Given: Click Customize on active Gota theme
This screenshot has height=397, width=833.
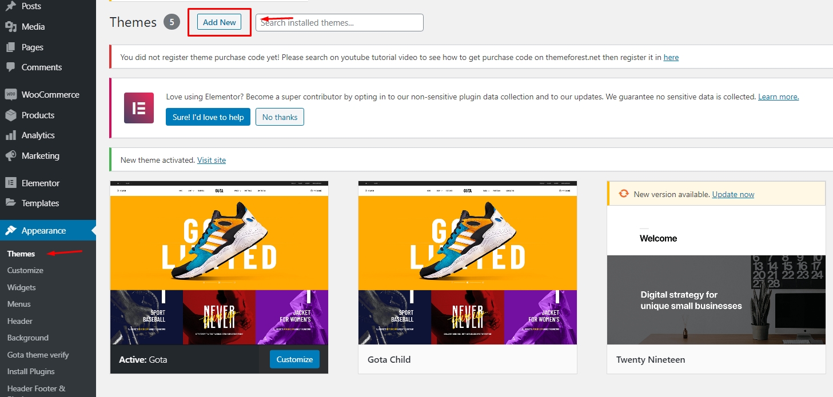Looking at the screenshot, I should point(295,359).
